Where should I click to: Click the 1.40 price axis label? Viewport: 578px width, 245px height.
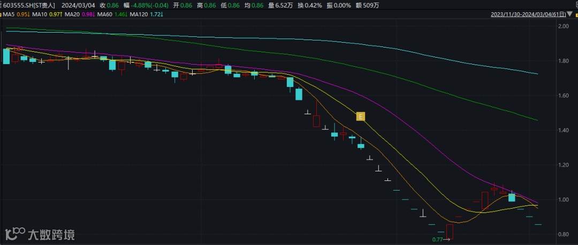point(563,130)
